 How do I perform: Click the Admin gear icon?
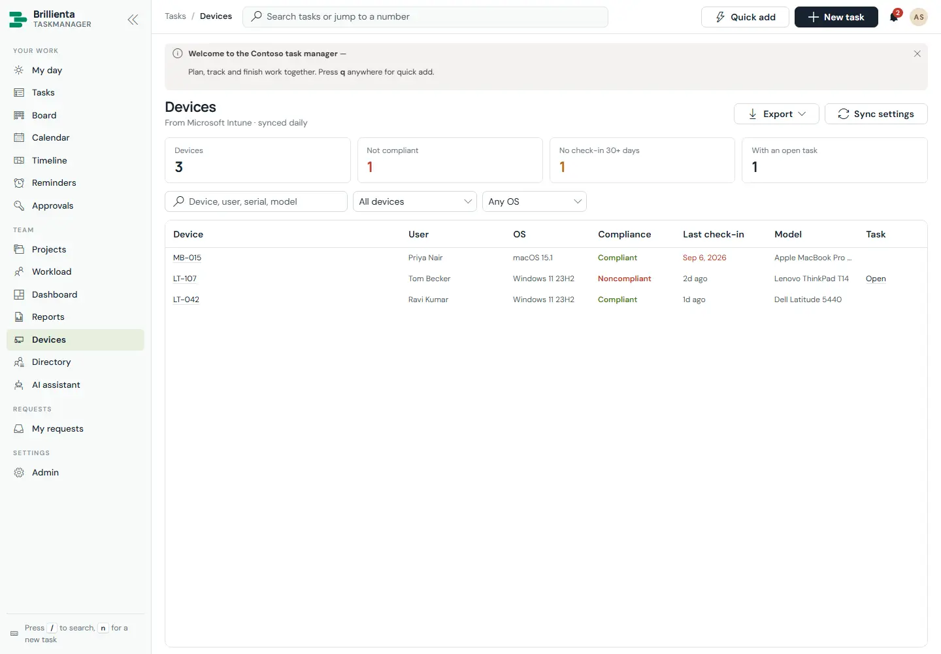pyautogui.click(x=19, y=473)
